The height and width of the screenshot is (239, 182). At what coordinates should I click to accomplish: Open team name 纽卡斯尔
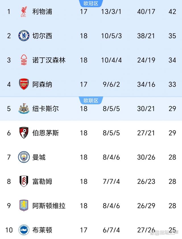45,109
